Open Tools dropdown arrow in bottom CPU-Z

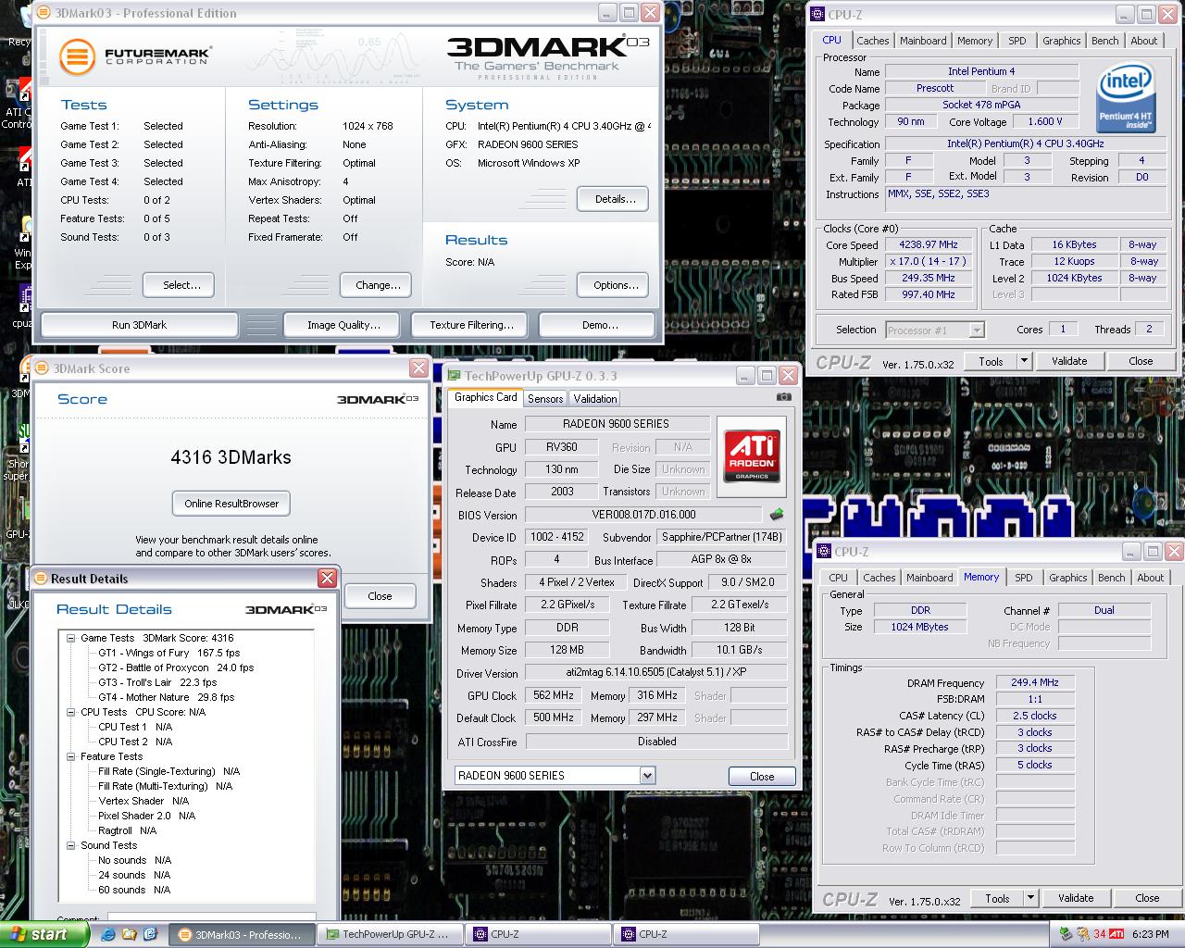[1030, 898]
